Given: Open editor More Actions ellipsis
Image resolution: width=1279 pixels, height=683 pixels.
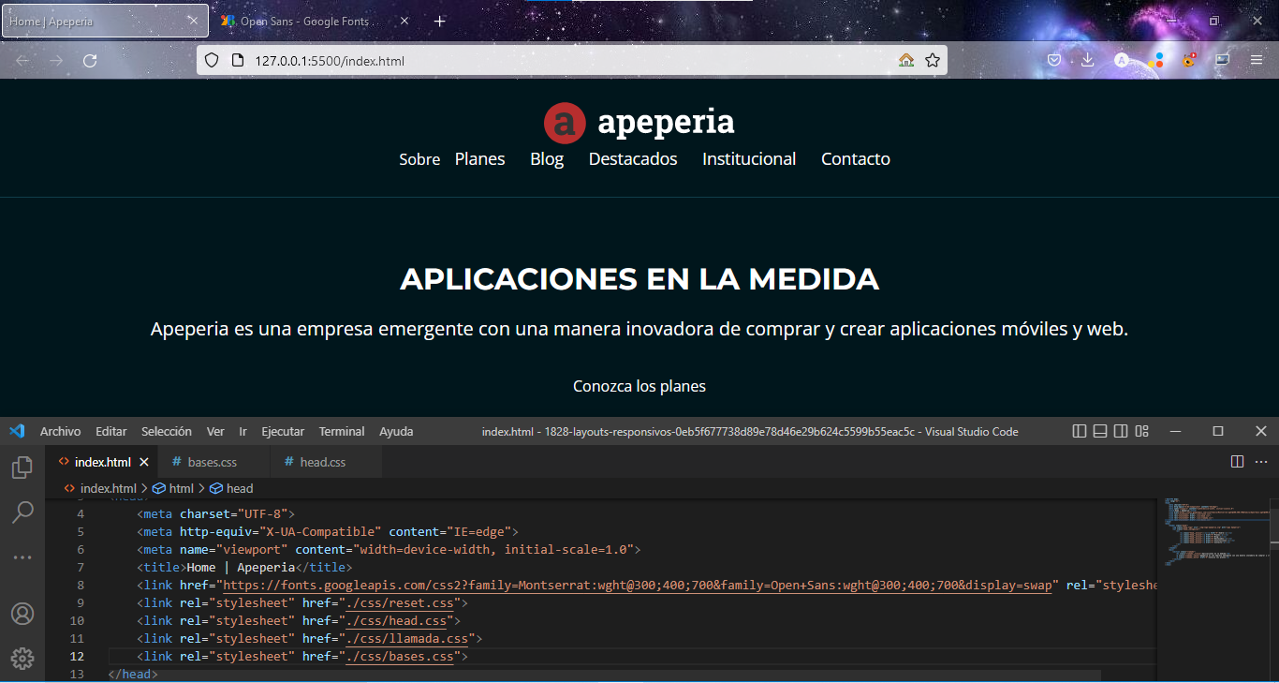Looking at the screenshot, I should (x=1261, y=462).
